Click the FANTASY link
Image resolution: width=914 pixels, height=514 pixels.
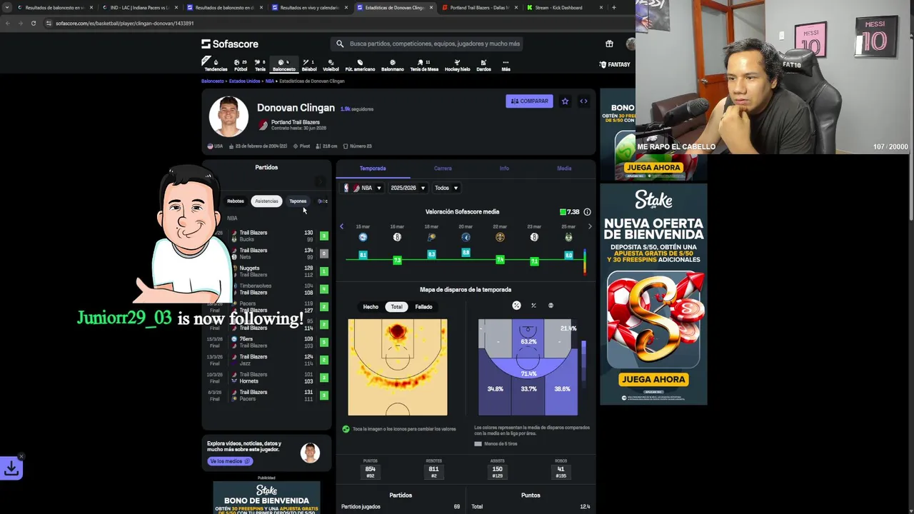click(x=615, y=64)
